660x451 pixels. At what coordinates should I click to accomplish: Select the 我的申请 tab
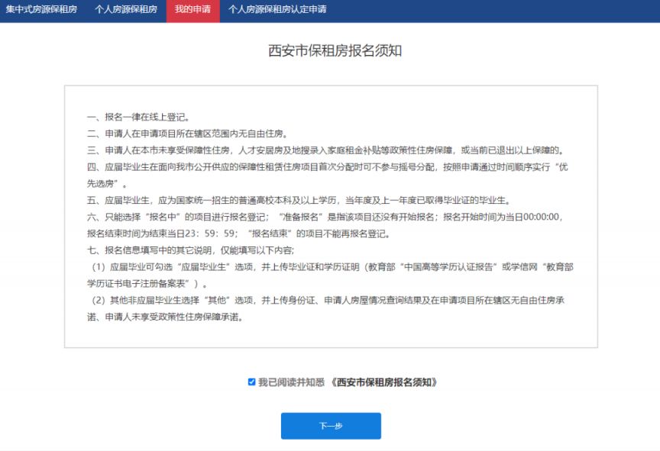coord(192,9)
